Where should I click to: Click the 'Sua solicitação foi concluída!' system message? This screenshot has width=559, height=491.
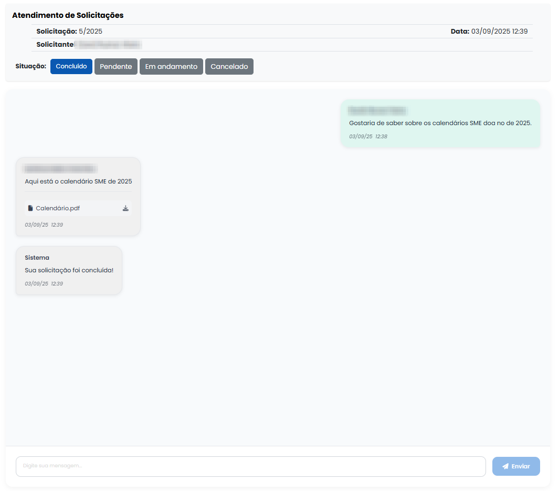[x=69, y=270]
